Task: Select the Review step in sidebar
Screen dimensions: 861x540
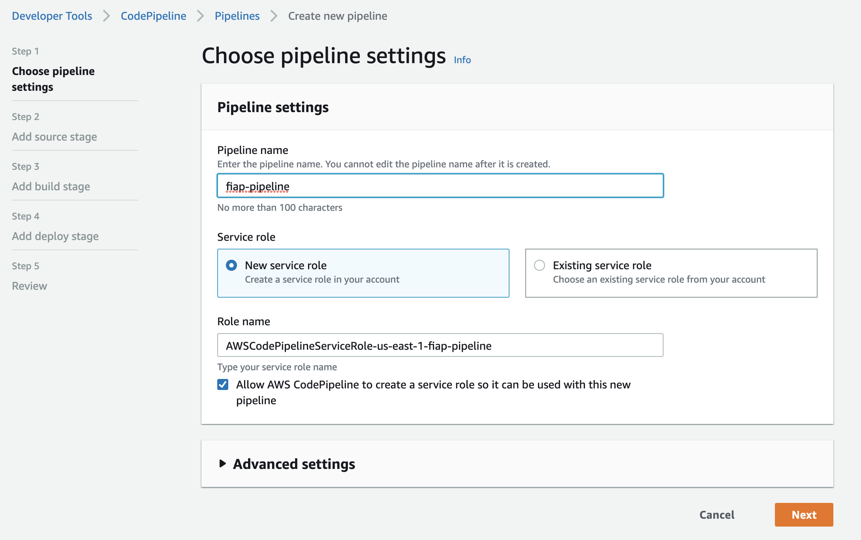Action: point(30,286)
